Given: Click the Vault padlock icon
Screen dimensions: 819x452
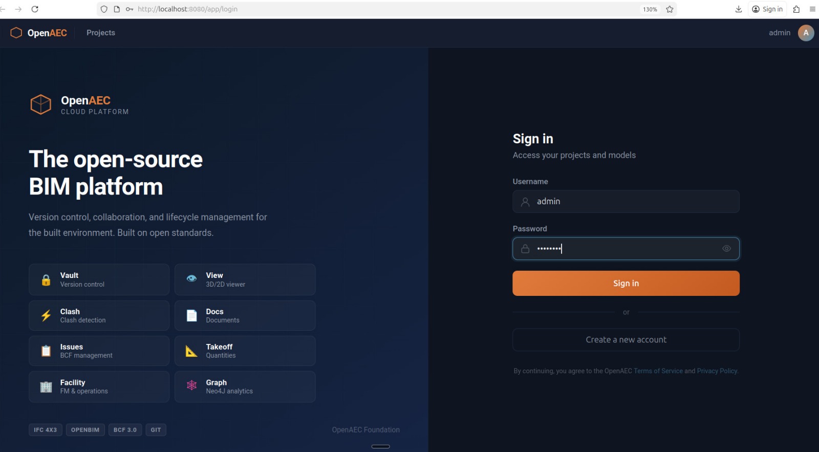Looking at the screenshot, I should [46, 280].
